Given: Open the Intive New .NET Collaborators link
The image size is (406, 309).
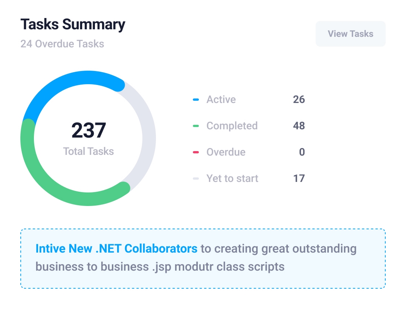Looking at the screenshot, I should [116, 248].
